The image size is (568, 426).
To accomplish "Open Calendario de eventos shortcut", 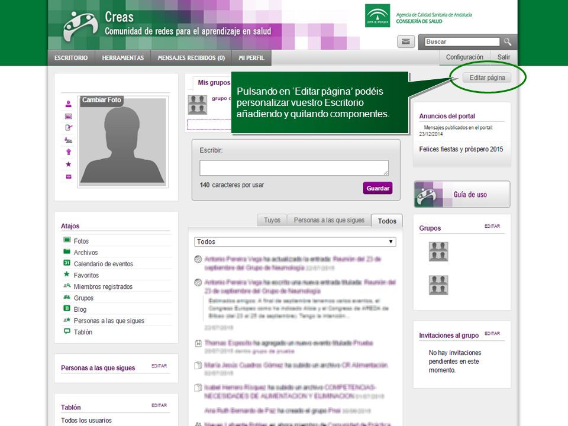I will (103, 264).
